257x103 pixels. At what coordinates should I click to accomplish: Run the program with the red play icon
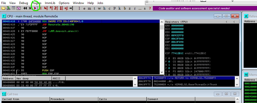(x=35, y=8)
